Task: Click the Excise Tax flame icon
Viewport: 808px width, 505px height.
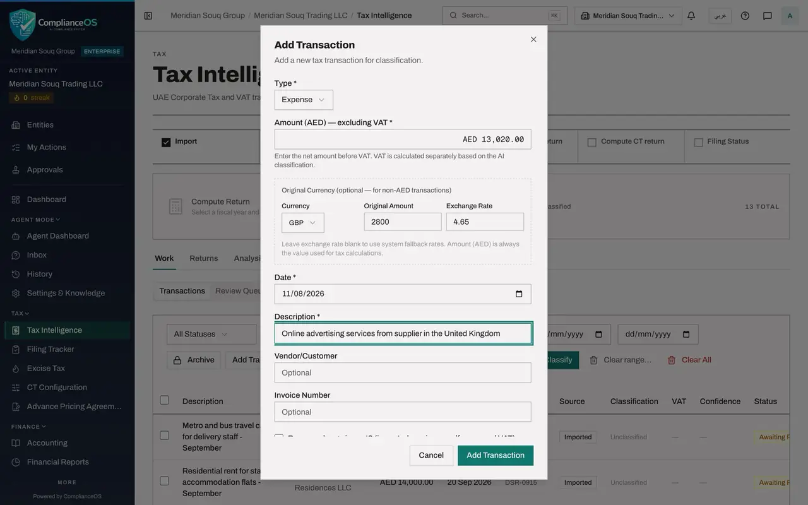Action: click(16, 368)
